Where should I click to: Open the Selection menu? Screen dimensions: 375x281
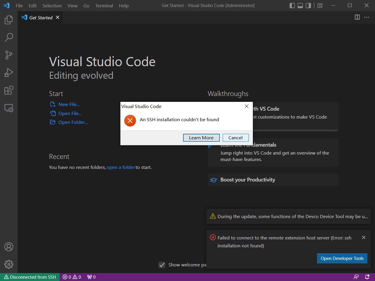52,6
